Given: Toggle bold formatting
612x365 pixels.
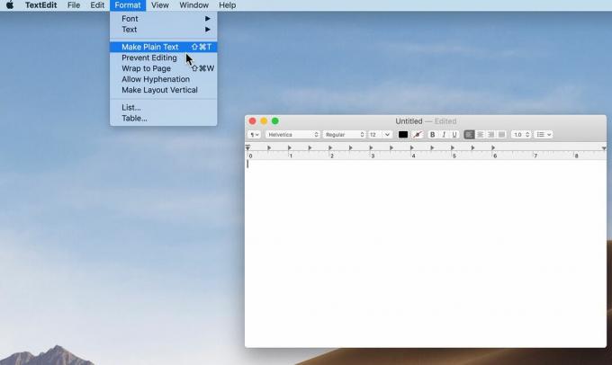Looking at the screenshot, I should 433,135.
